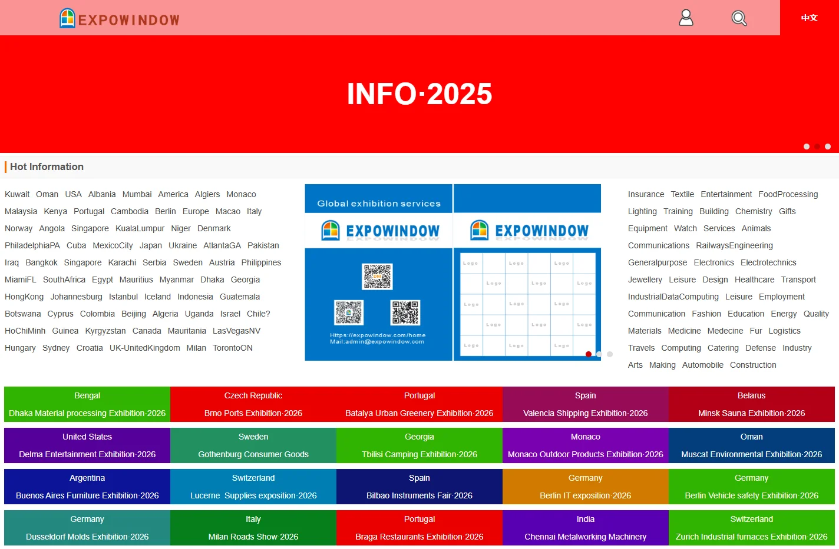Open Buenos Aires Furniture Exhibition·2026 card

87,487
